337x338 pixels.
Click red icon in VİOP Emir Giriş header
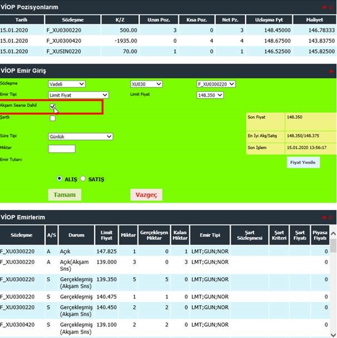[x=331, y=71]
